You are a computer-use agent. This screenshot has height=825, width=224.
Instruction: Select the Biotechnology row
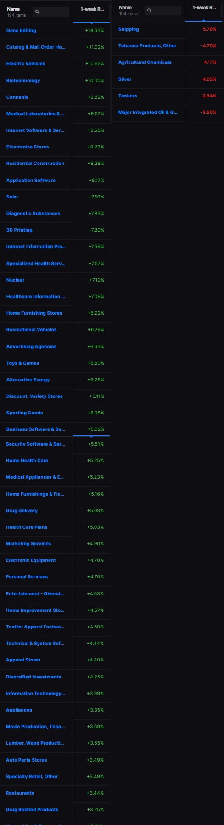coord(55,81)
